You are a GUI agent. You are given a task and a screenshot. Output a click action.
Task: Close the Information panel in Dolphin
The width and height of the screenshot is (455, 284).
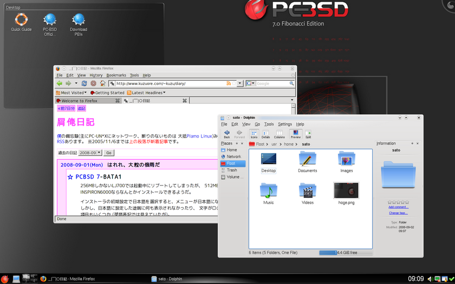coord(418,143)
